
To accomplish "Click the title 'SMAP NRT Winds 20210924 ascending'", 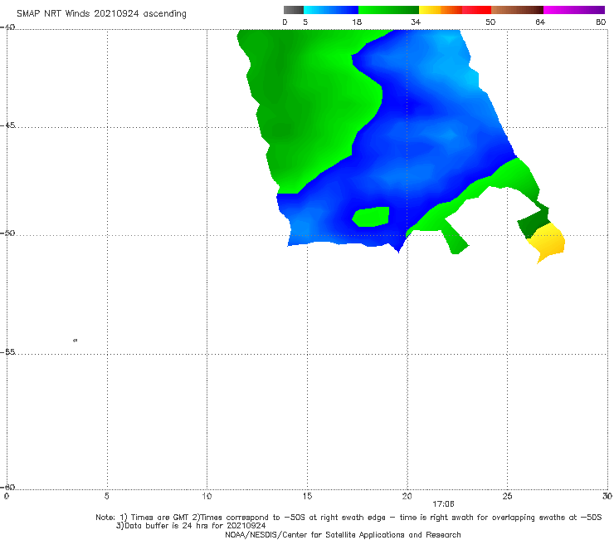I will pyautogui.click(x=101, y=13).
